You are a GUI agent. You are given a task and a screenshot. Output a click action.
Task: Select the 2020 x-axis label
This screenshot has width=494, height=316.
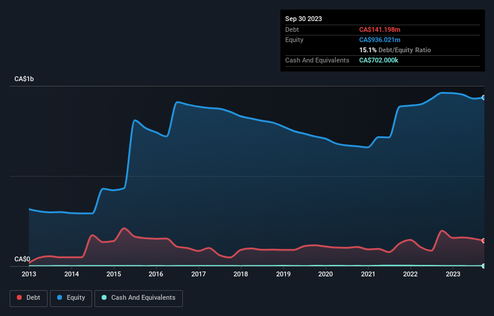tap(326, 274)
